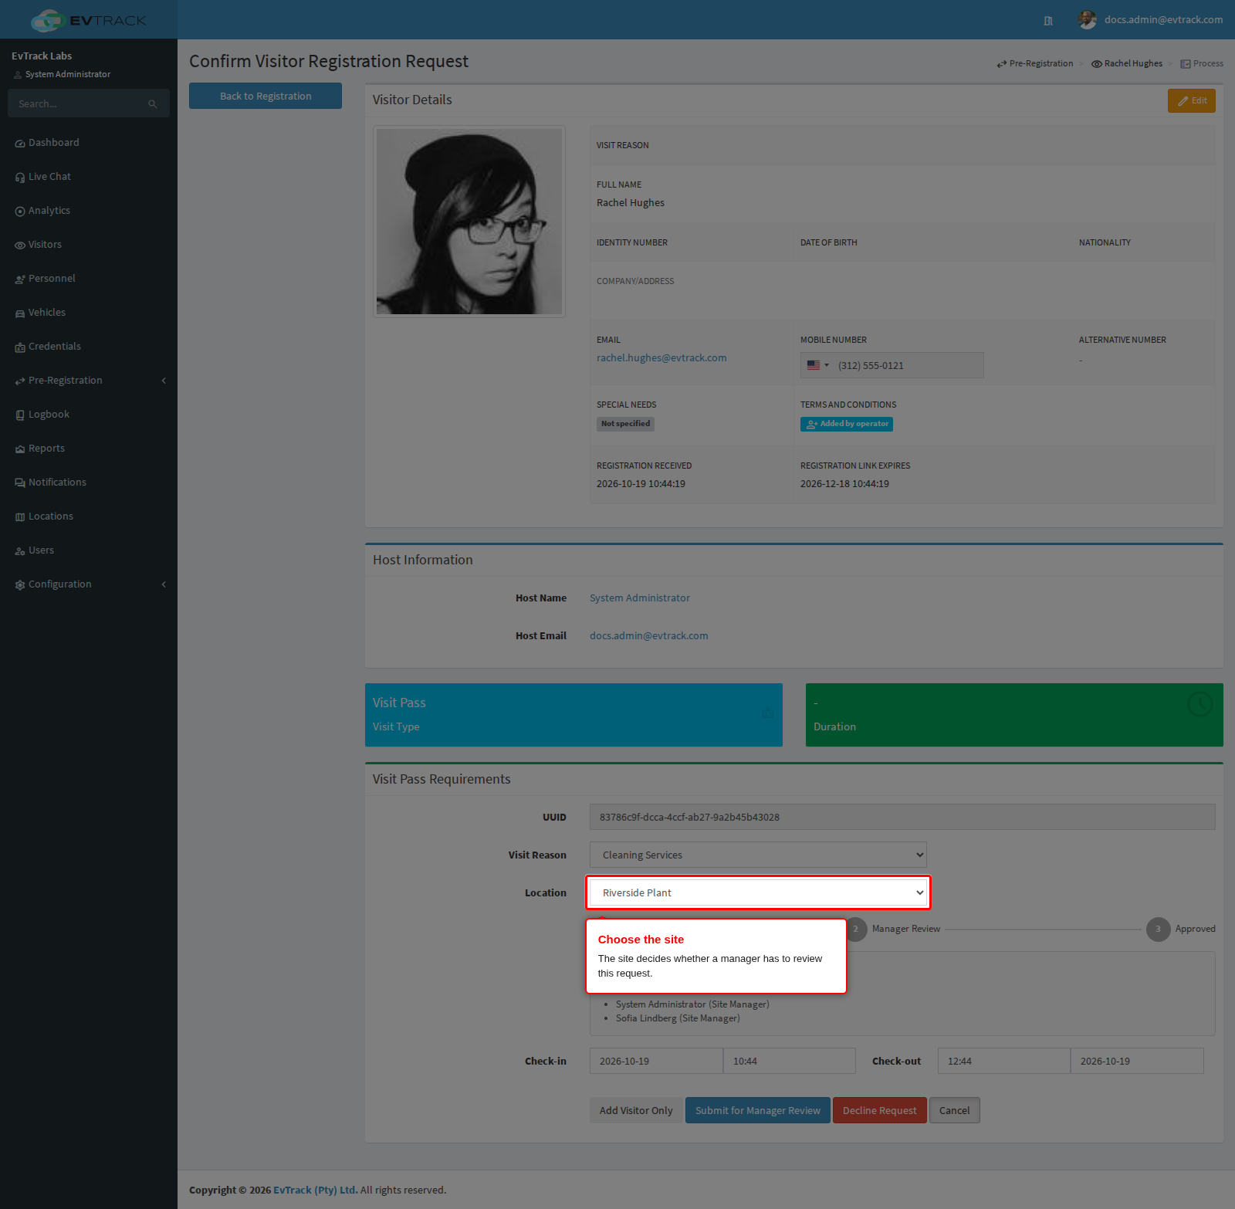Click the UUID field
The width and height of the screenshot is (1235, 1209).
pyautogui.click(x=902, y=817)
